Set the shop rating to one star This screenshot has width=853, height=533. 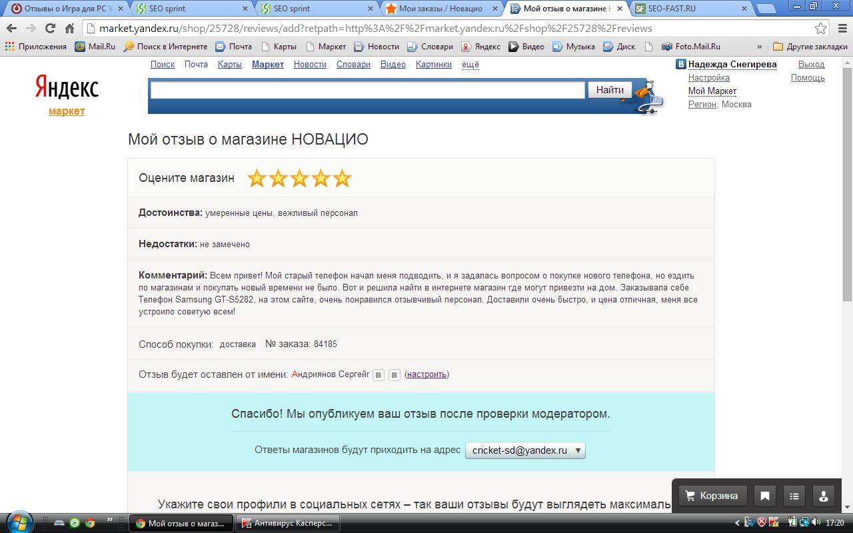pos(257,178)
